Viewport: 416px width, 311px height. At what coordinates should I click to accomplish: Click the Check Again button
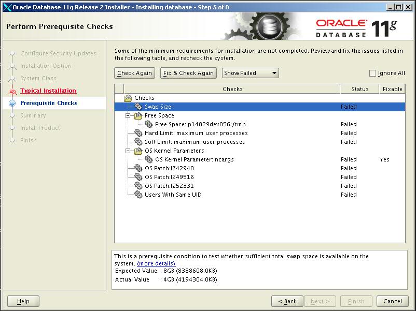[134, 73]
